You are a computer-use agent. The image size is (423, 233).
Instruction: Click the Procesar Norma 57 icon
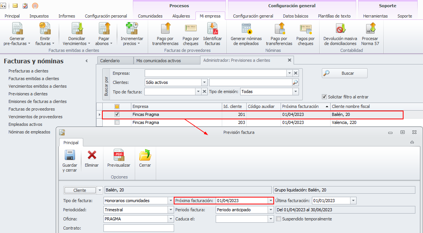click(x=370, y=29)
